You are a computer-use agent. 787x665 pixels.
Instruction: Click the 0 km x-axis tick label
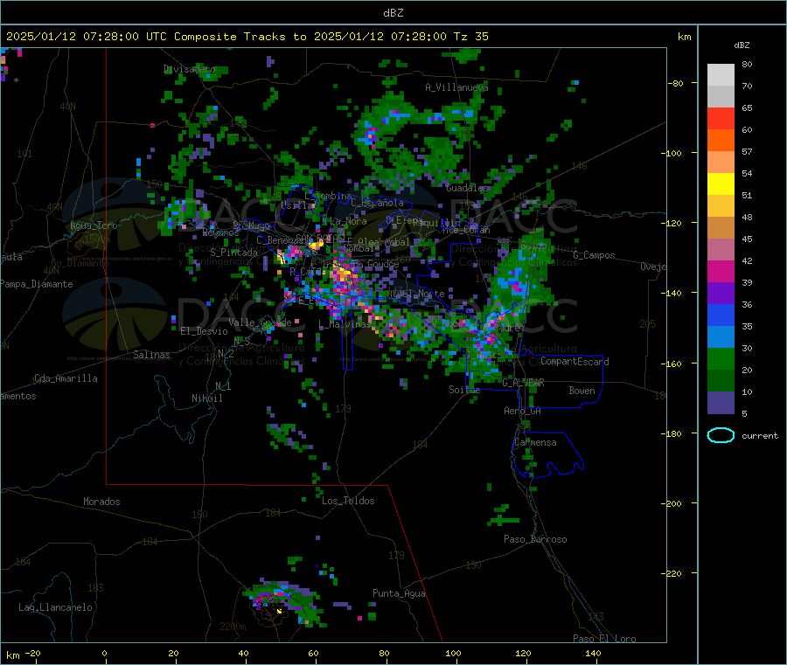104,653
